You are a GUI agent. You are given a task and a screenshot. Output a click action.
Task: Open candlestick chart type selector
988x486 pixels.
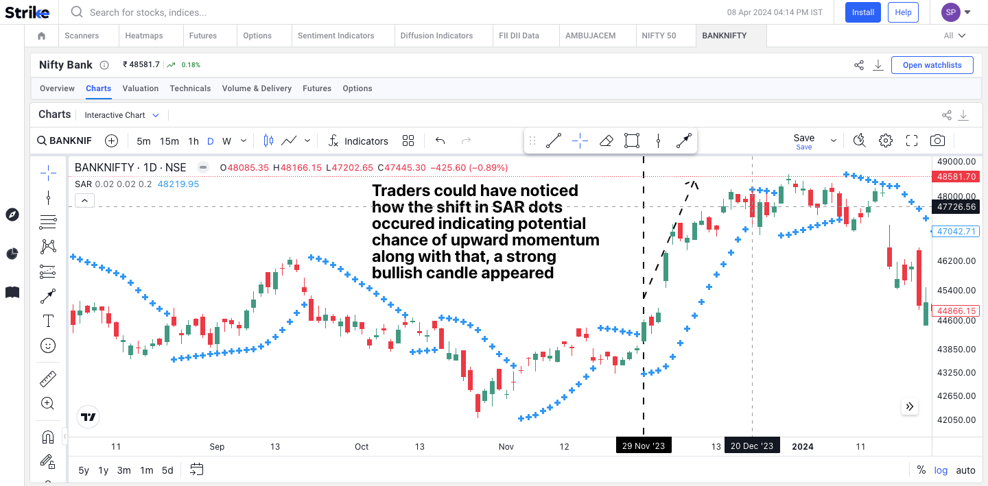coord(268,141)
